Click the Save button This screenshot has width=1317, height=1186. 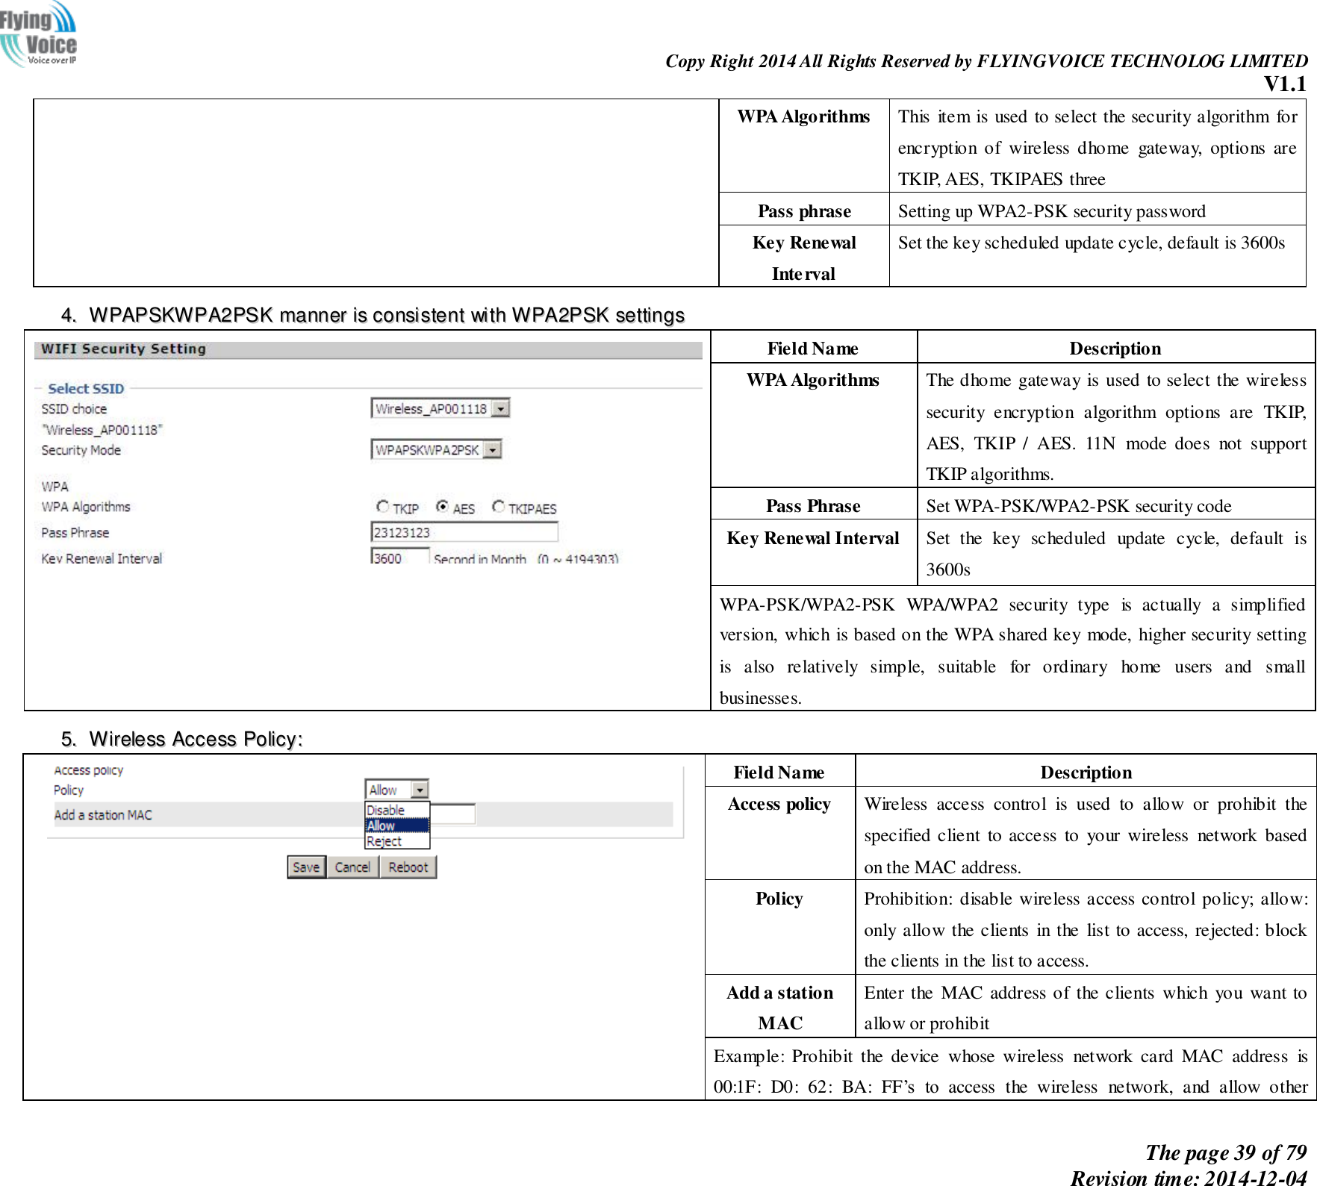306,867
